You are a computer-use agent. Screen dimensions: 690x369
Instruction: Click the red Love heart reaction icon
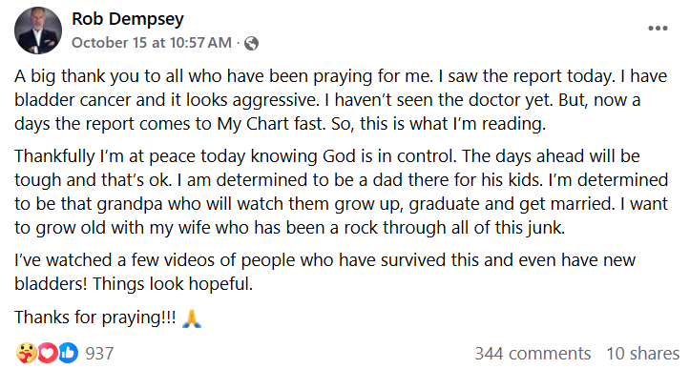[47, 353]
